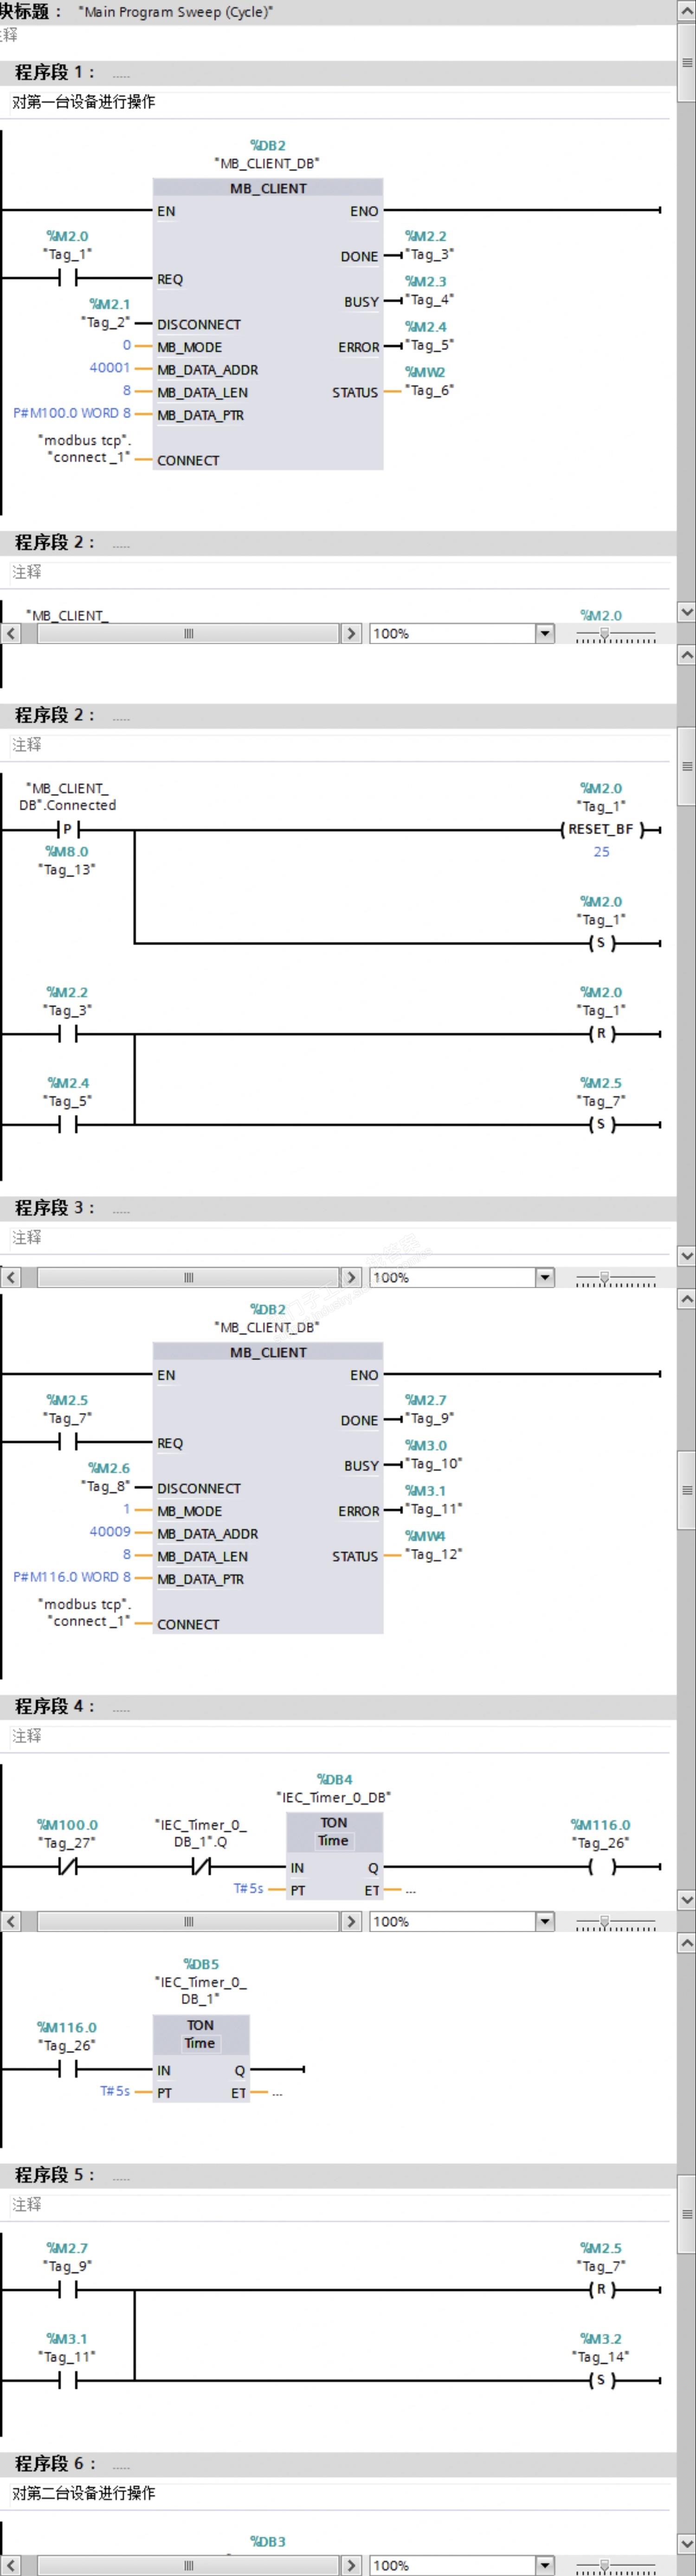Click the Tag_4 BUSY output operand
696x2576 pixels.
pos(429,299)
